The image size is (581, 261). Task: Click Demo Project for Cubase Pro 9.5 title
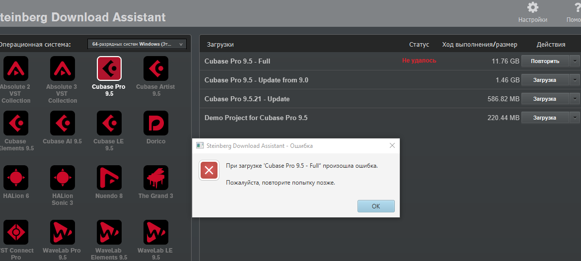[256, 118]
